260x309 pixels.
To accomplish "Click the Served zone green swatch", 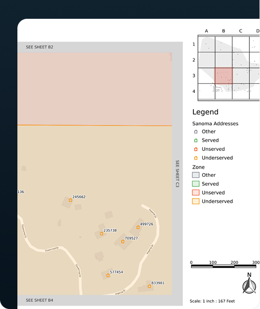I will click(196, 184).
